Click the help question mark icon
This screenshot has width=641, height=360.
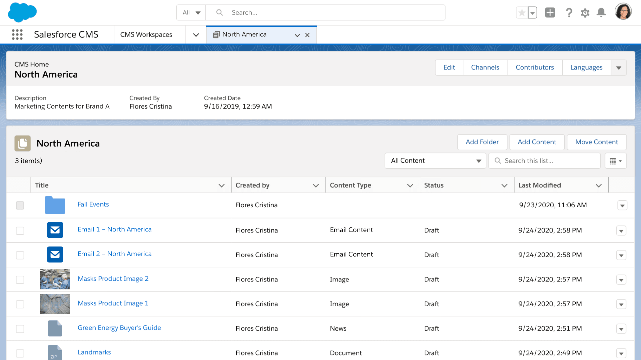pyautogui.click(x=569, y=12)
